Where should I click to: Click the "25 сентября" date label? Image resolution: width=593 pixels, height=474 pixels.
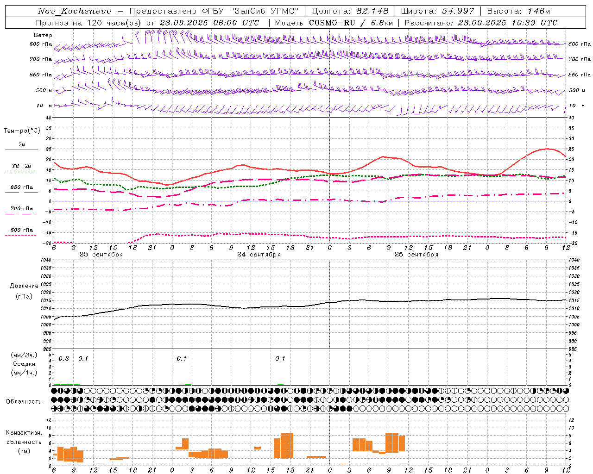point(416,255)
